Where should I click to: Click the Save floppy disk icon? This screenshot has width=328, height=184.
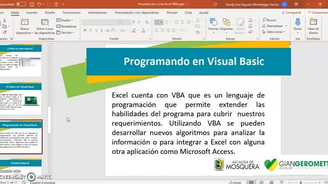click(x=32, y=4)
